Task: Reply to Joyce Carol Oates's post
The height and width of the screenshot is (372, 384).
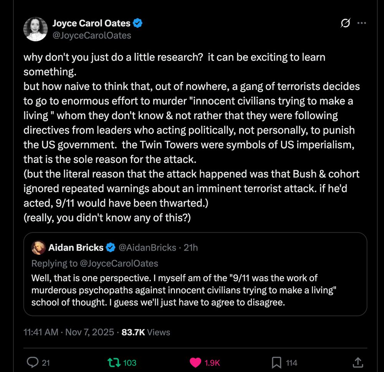Action: pyautogui.click(x=34, y=362)
